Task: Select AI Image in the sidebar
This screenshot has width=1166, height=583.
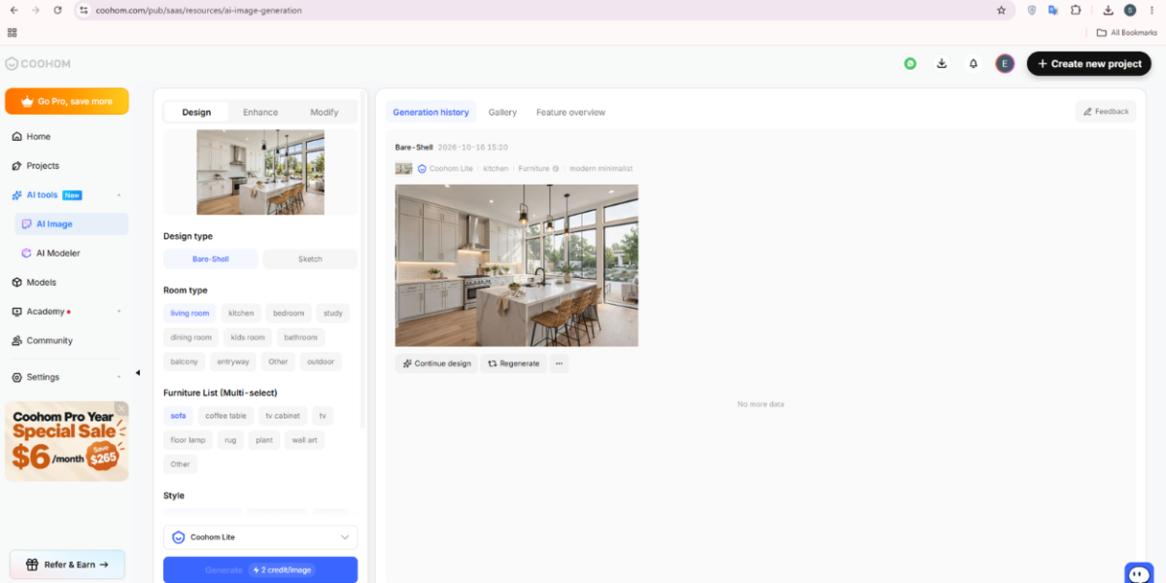Action: (72, 224)
